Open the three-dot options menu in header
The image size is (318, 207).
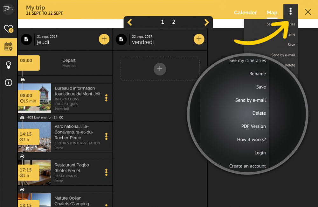tap(290, 11)
